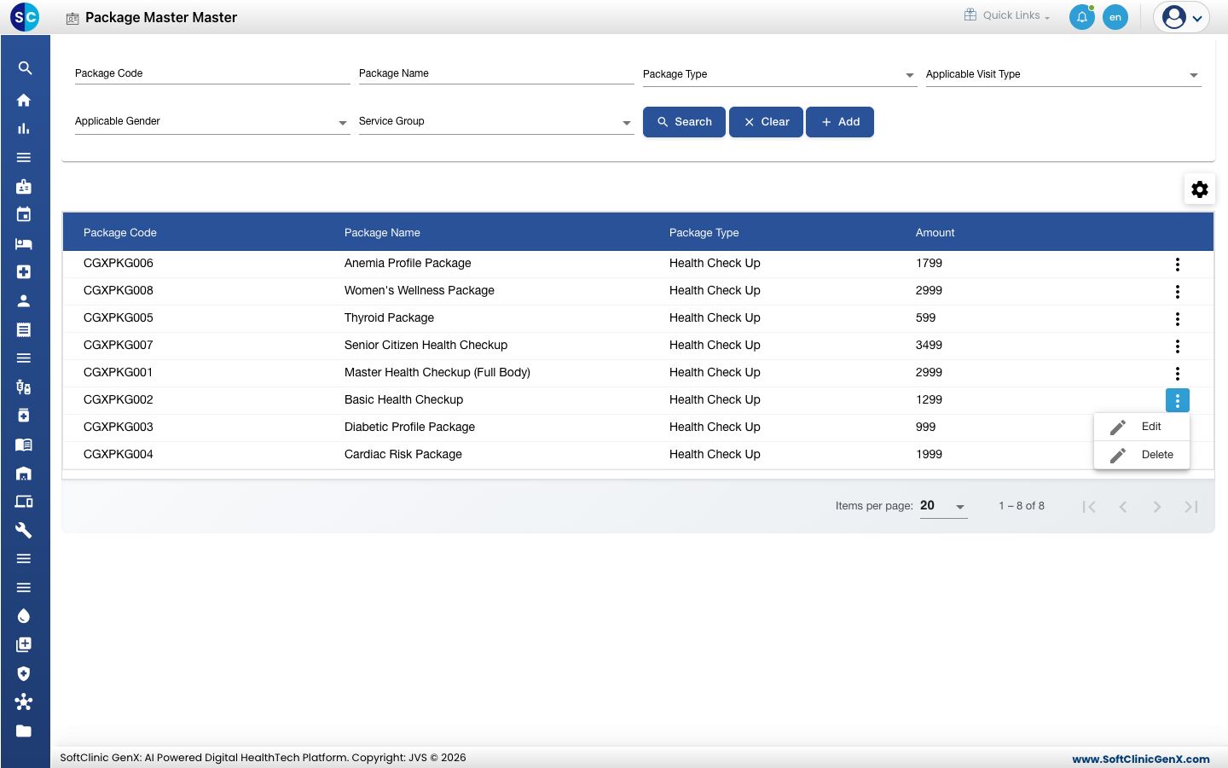This screenshot has height=768, width=1228.
Task: Open the medicine bottle pharmacy icon
Action: click(24, 416)
